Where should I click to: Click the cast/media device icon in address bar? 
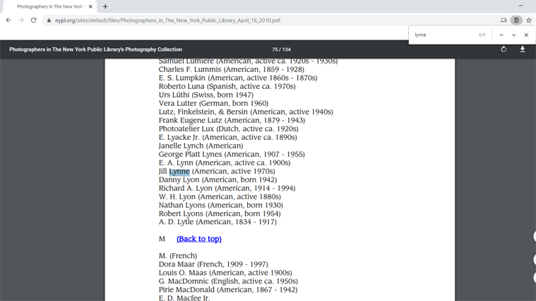[504, 20]
